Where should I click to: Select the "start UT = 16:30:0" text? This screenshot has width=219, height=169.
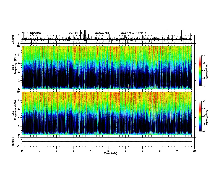(x=134, y=33)
